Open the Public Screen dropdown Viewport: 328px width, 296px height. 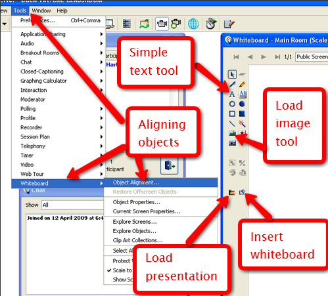312,57
